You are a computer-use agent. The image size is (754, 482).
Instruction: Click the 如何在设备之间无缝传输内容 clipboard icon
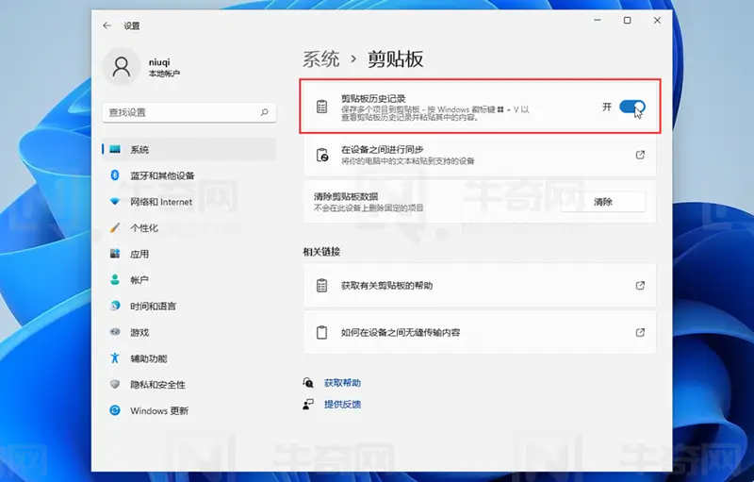point(321,332)
